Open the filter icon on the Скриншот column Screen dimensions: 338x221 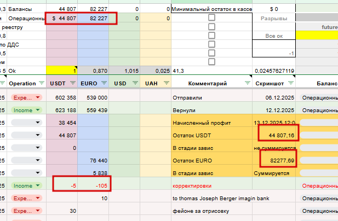[x=291, y=83]
